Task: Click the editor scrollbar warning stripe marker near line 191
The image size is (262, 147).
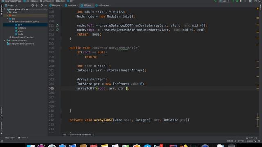Action: (257, 24)
